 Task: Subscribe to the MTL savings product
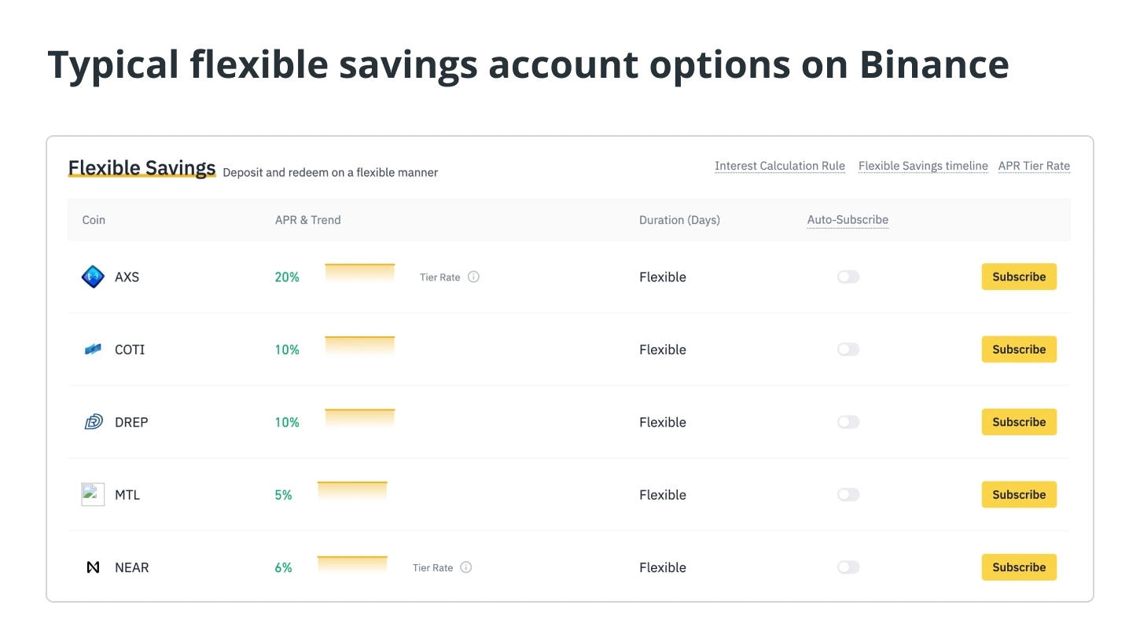pyautogui.click(x=1019, y=494)
